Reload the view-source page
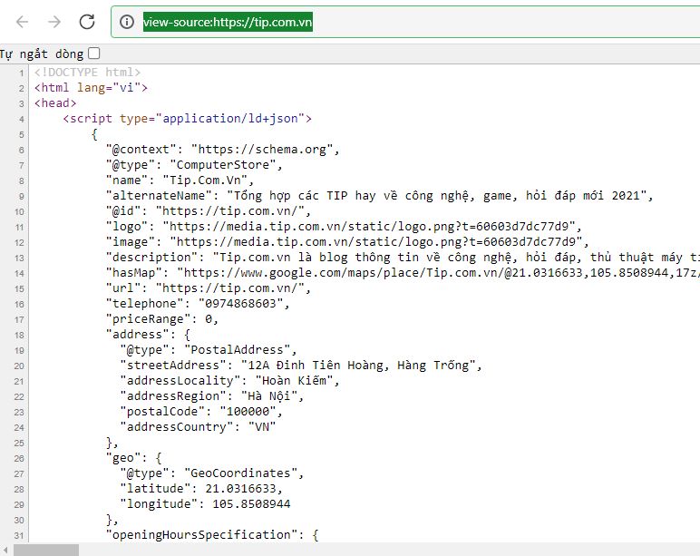Viewport: 700px width, 556px height. tap(87, 22)
